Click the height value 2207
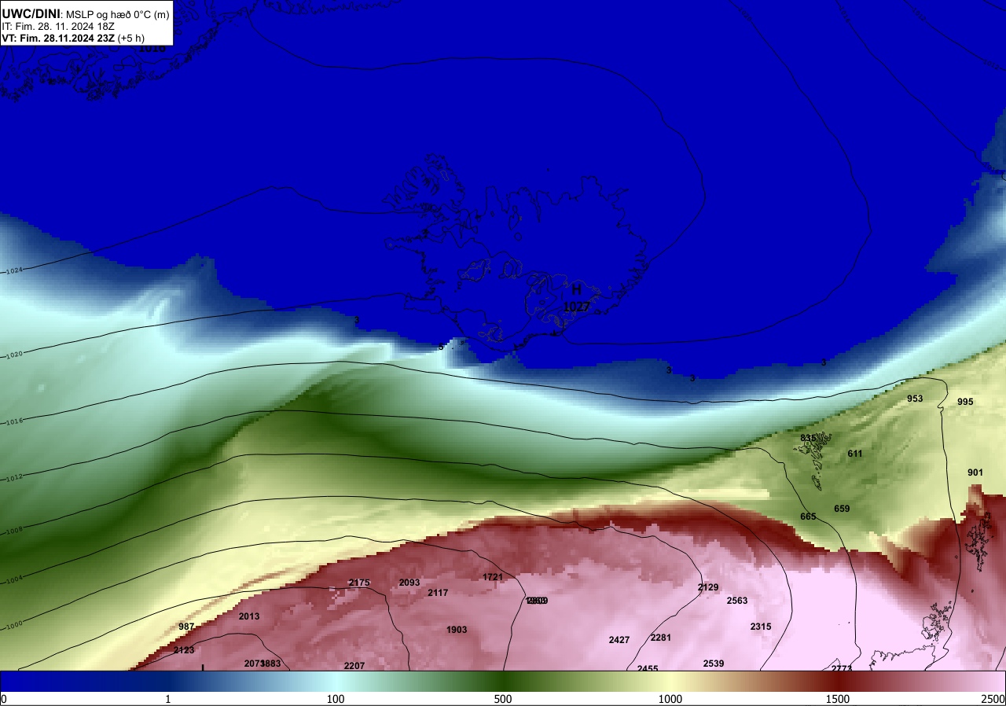Viewport: 1006px width, 706px height. coord(354,666)
